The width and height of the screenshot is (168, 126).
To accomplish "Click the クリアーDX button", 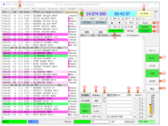I will [x=96, y=117].
